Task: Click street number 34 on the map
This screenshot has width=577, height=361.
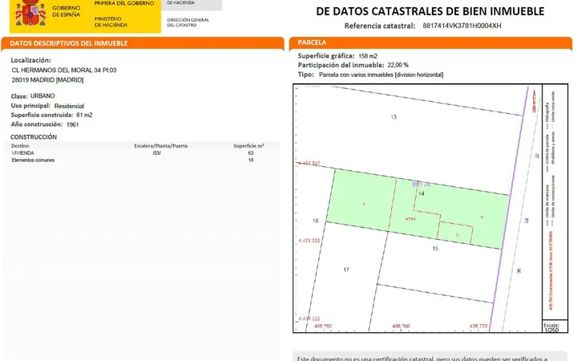Action: pyautogui.click(x=527, y=221)
